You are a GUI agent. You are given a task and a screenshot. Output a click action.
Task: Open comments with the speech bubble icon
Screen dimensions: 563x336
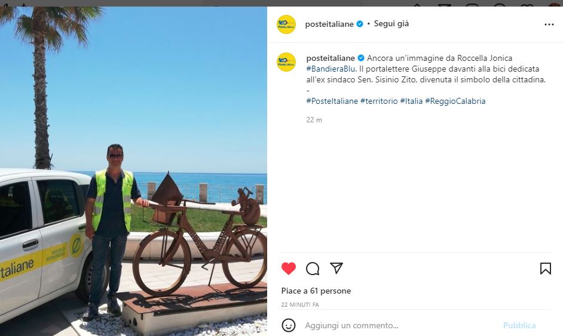click(313, 268)
